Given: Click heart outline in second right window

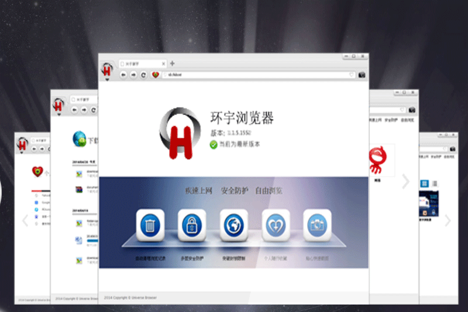Looking at the screenshot, I should [402, 110].
